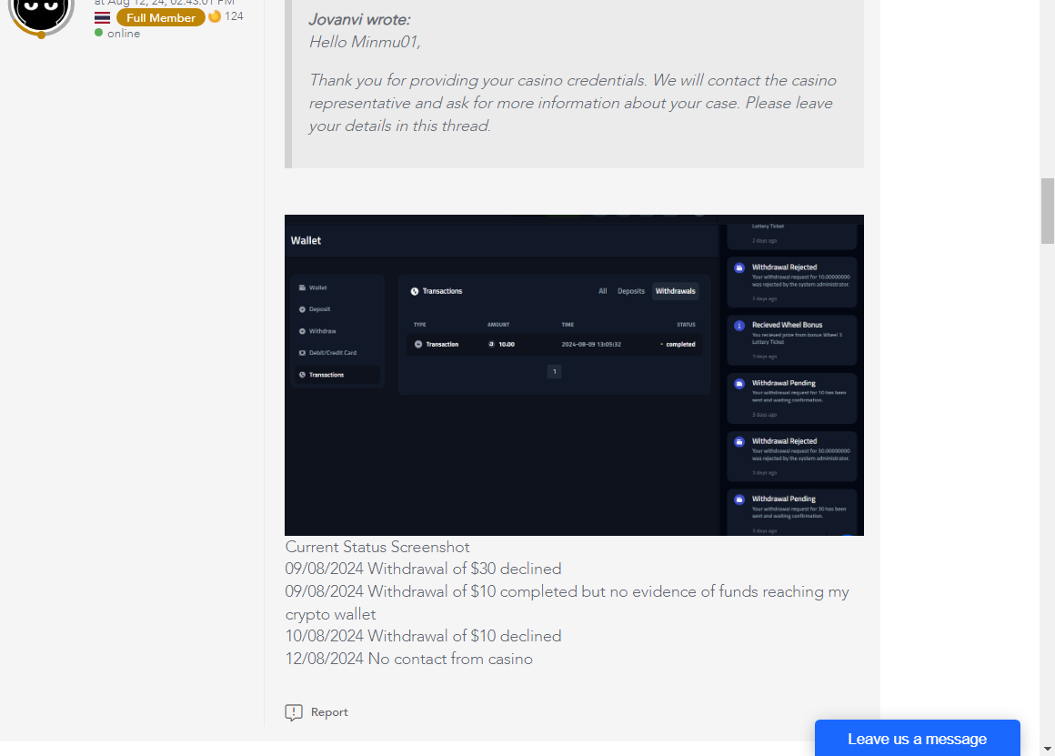1055x756 pixels.
Task: Click the completed transaction row
Action: [554, 344]
